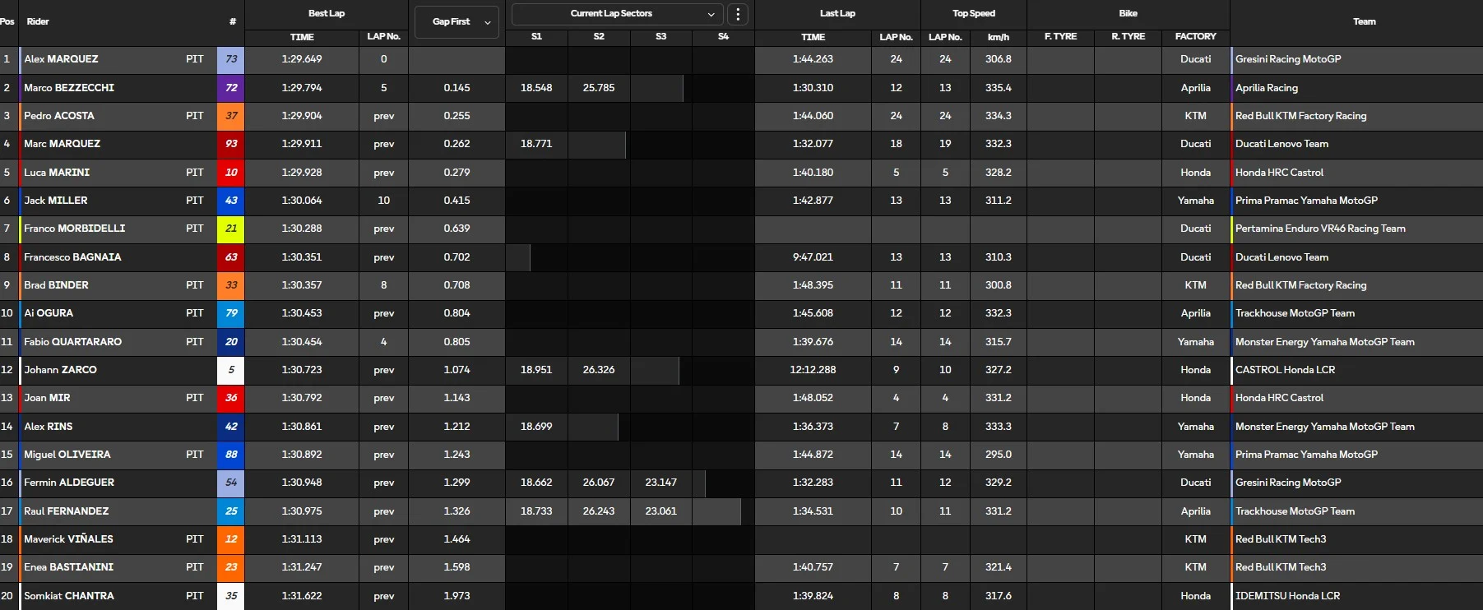This screenshot has width=1483, height=610.
Task: Click rider number badge 72
Action: (231, 88)
